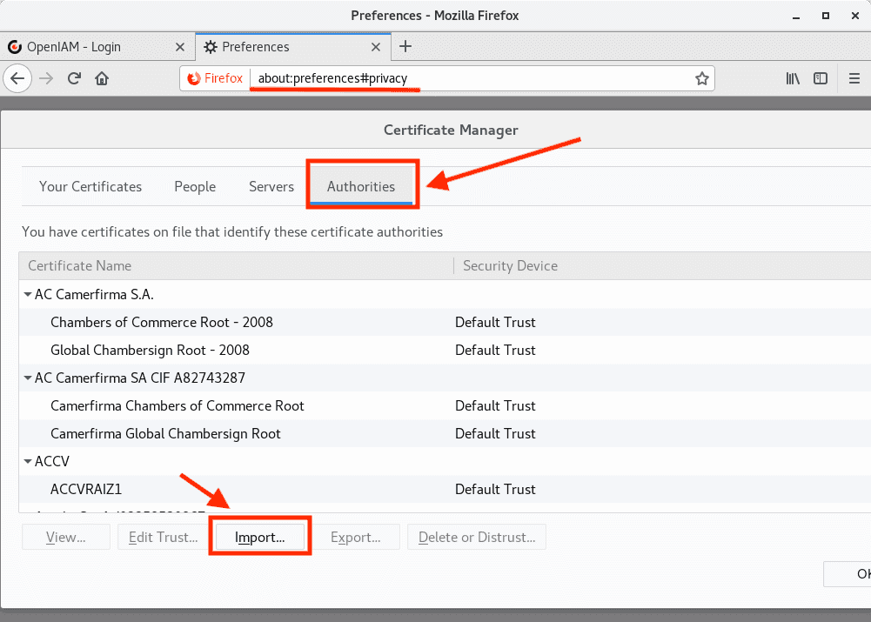Viewport: 871px width, 622px height.
Task: Click the Import... button
Action: tap(260, 537)
